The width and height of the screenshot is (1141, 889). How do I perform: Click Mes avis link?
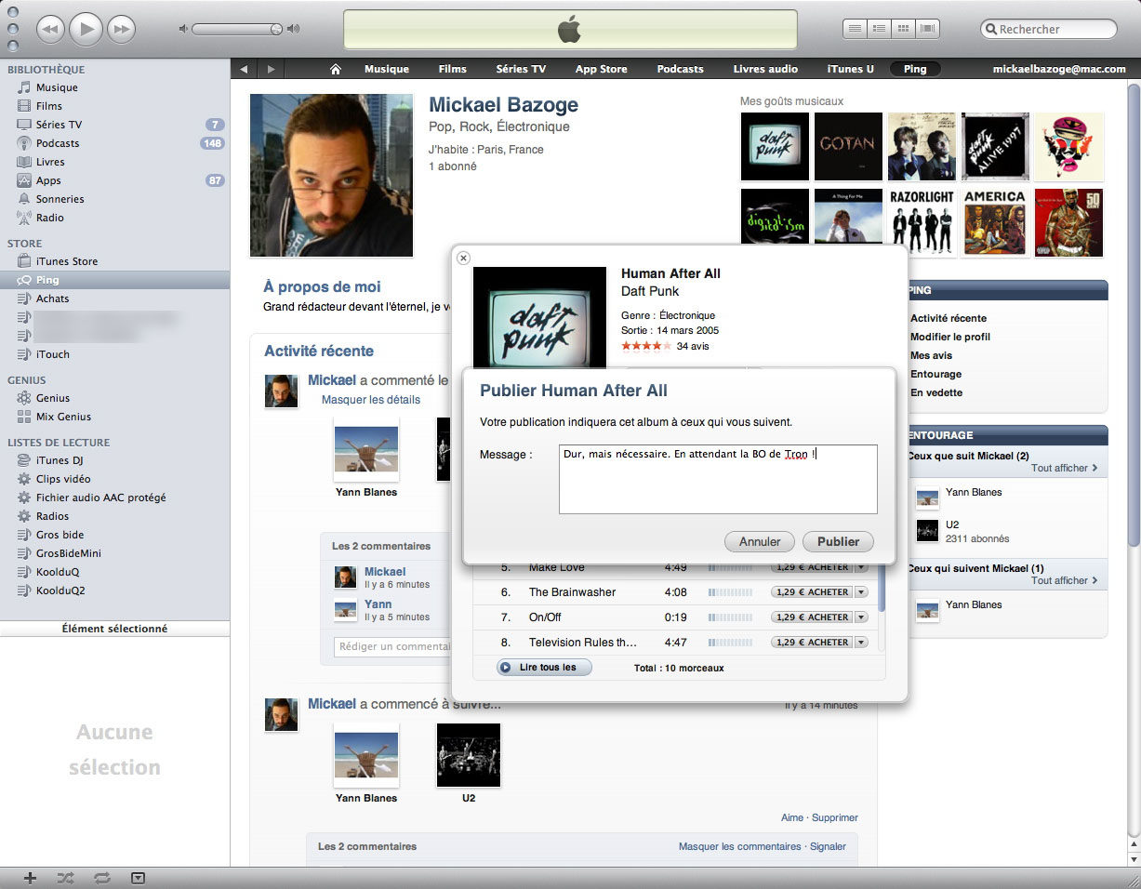click(x=932, y=355)
